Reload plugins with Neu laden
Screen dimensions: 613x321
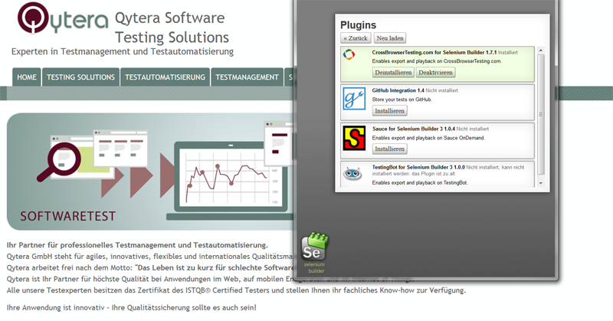(390, 38)
